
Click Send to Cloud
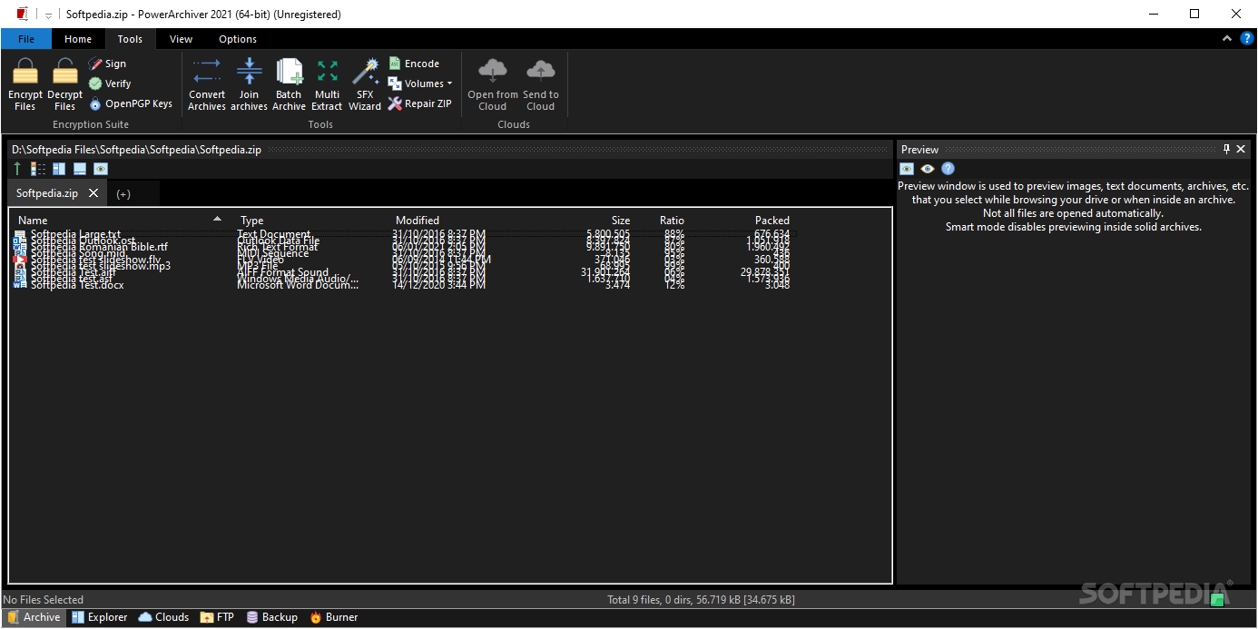tap(540, 84)
